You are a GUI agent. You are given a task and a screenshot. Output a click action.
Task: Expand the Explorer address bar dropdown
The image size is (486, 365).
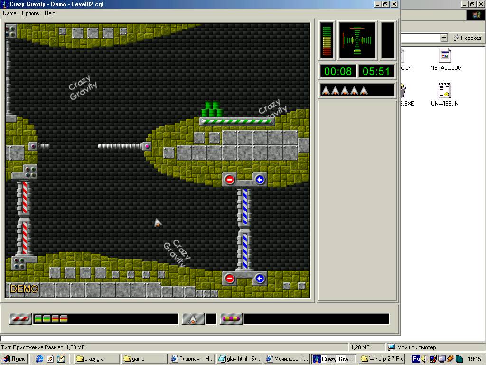tap(444, 38)
